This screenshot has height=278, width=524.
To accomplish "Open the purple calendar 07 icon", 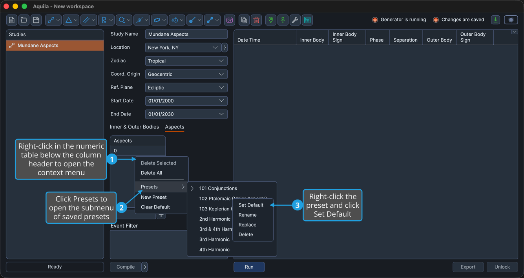I will point(230,20).
